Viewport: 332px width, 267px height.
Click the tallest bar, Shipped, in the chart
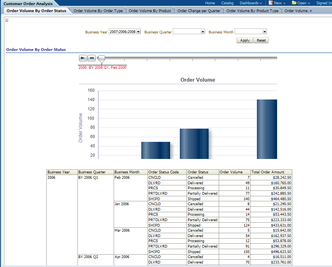click(x=267, y=129)
